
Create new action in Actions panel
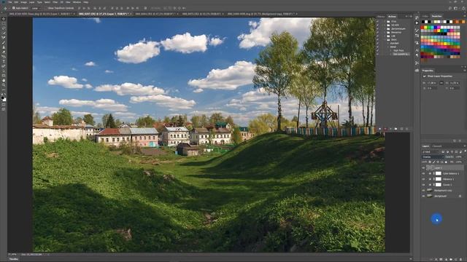point(401,129)
